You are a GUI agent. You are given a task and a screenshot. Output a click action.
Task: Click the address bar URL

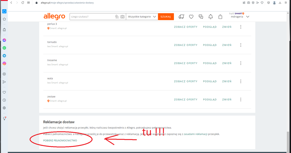coord(67,3)
